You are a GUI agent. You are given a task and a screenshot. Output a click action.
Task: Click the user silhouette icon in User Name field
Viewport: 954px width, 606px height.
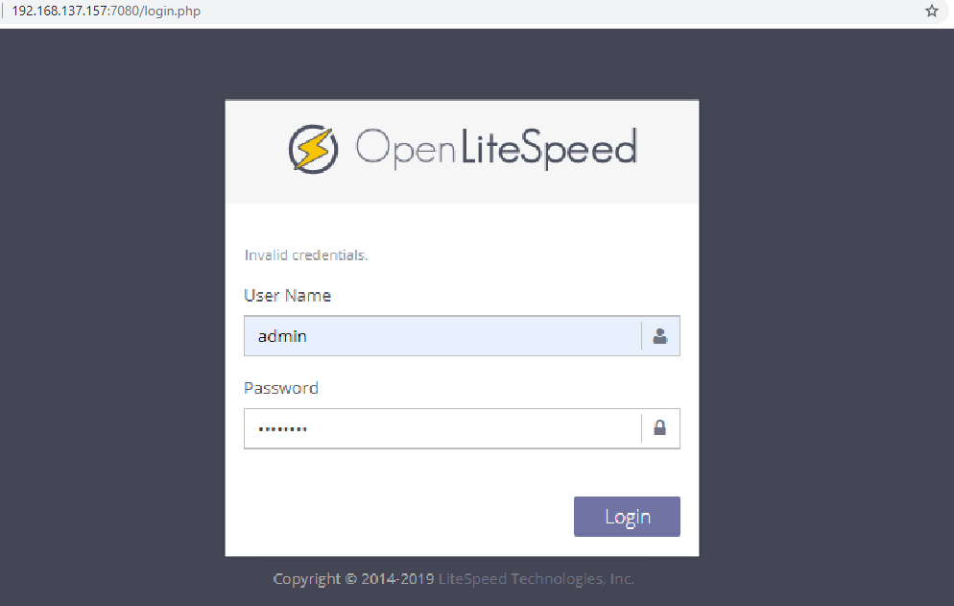click(660, 336)
